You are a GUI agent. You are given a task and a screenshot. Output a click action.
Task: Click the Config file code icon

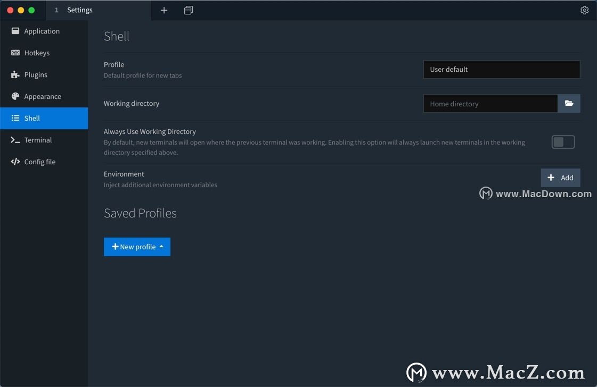(x=15, y=162)
